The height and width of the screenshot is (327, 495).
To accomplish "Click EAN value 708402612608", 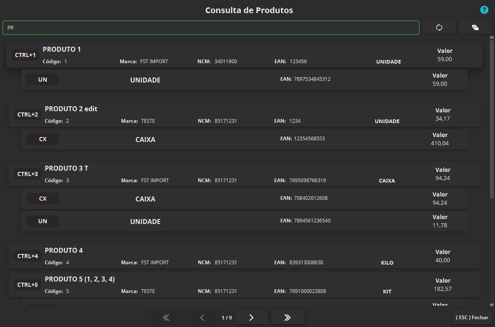I will [x=311, y=198].
